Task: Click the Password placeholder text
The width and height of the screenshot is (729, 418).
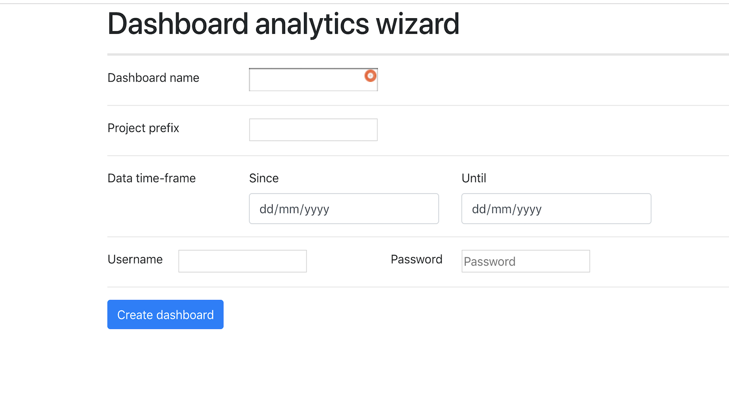Action: point(489,261)
